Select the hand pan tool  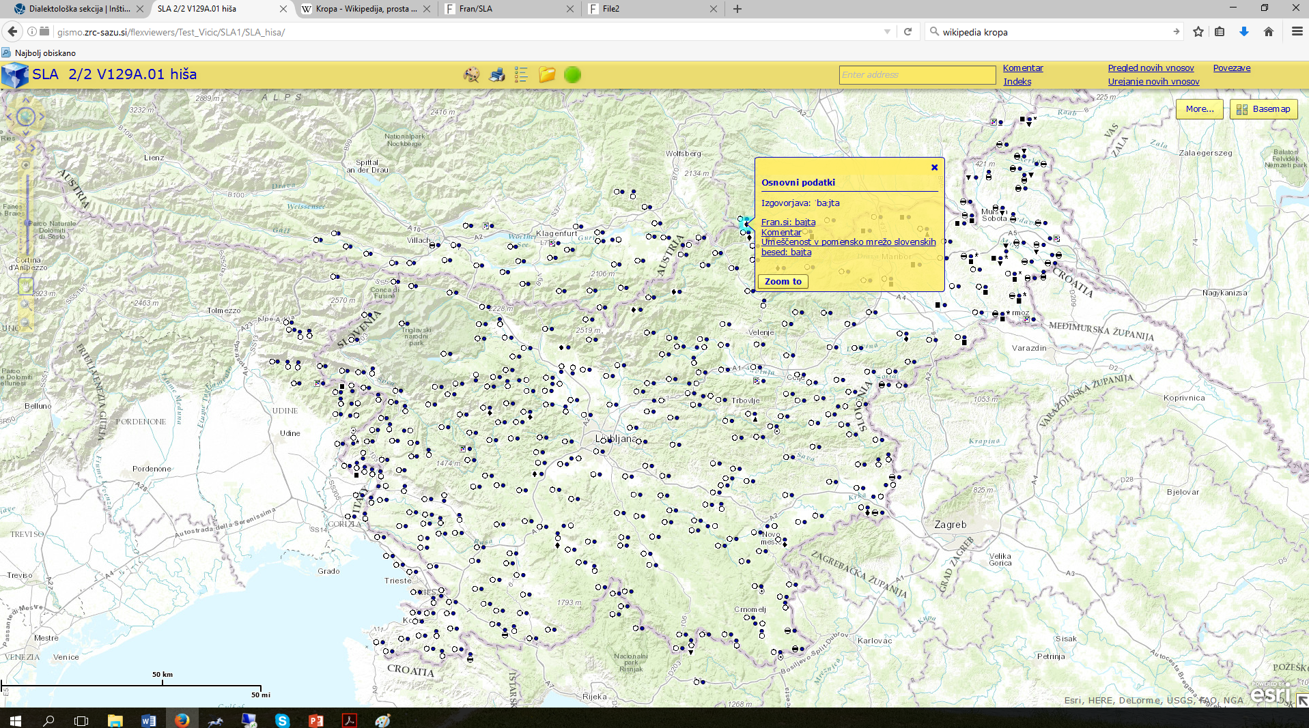[x=26, y=286]
